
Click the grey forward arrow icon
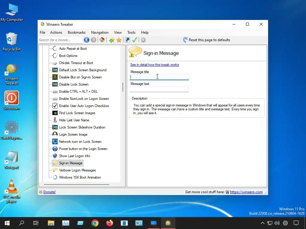[x=94, y=40]
